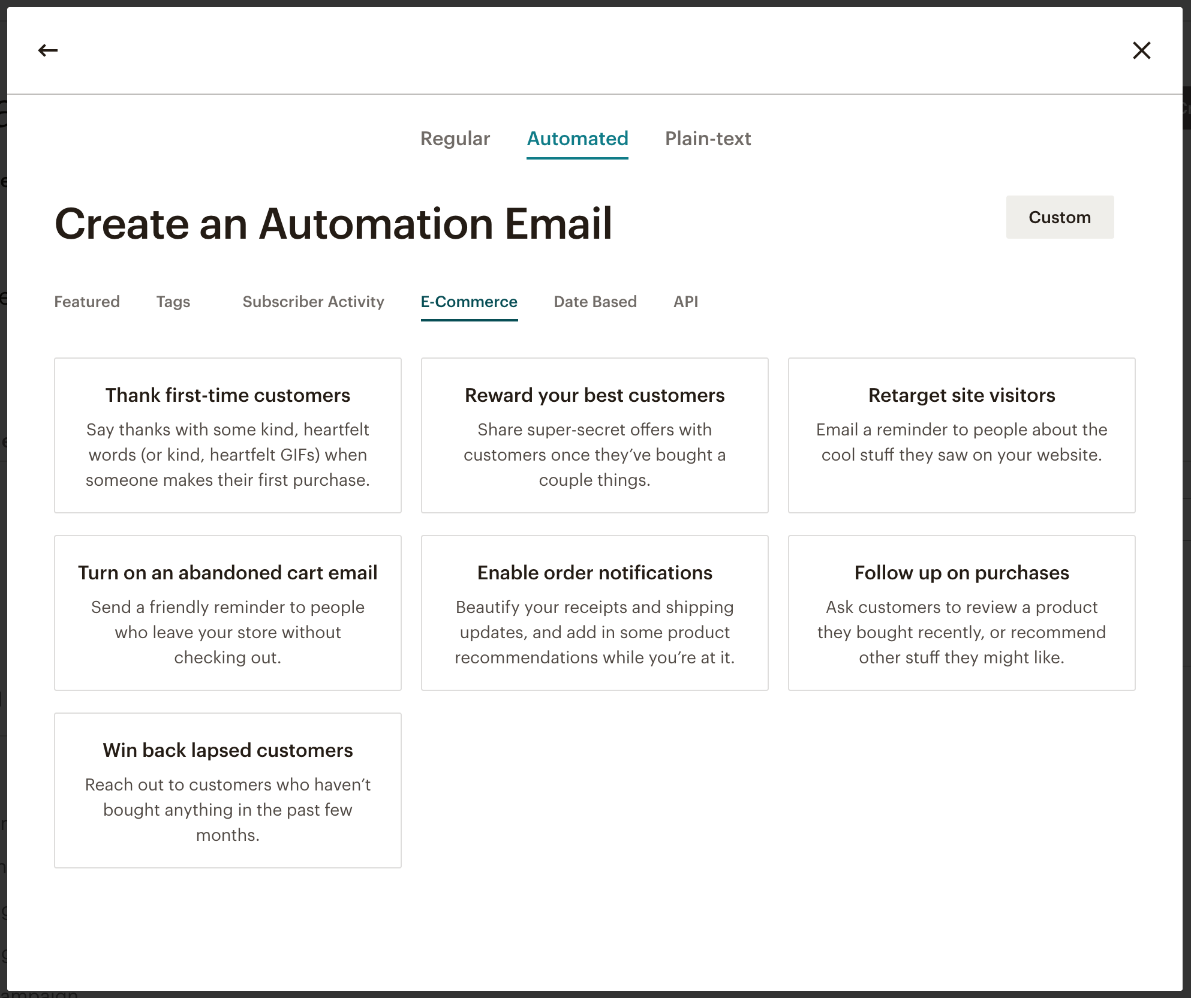Show the Featured automations category
The image size is (1191, 998).
pyautogui.click(x=87, y=302)
